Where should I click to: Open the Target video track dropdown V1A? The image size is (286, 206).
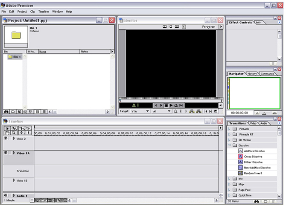point(147,111)
